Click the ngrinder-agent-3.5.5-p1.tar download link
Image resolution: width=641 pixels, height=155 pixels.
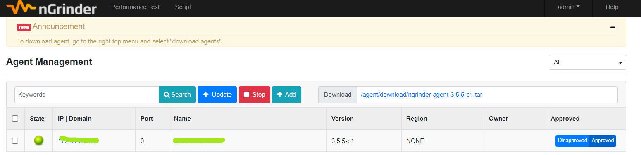pos(421,95)
